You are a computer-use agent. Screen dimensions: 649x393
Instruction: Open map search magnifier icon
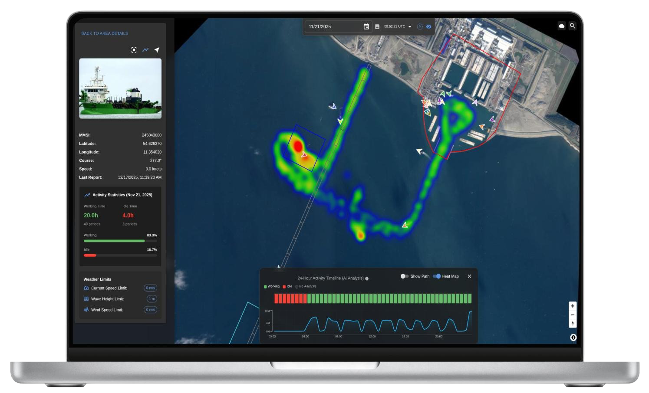click(573, 26)
